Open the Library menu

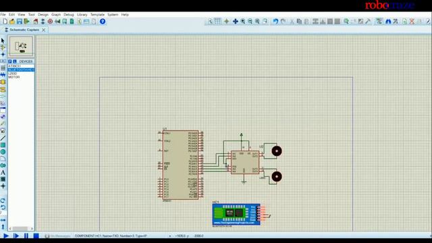coord(82,15)
